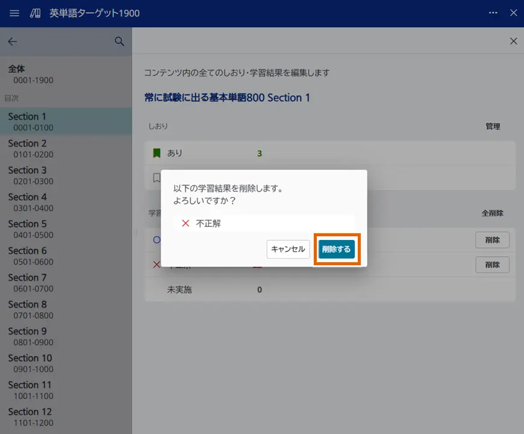
Task: Go back using the left arrow icon
Action: tap(12, 41)
